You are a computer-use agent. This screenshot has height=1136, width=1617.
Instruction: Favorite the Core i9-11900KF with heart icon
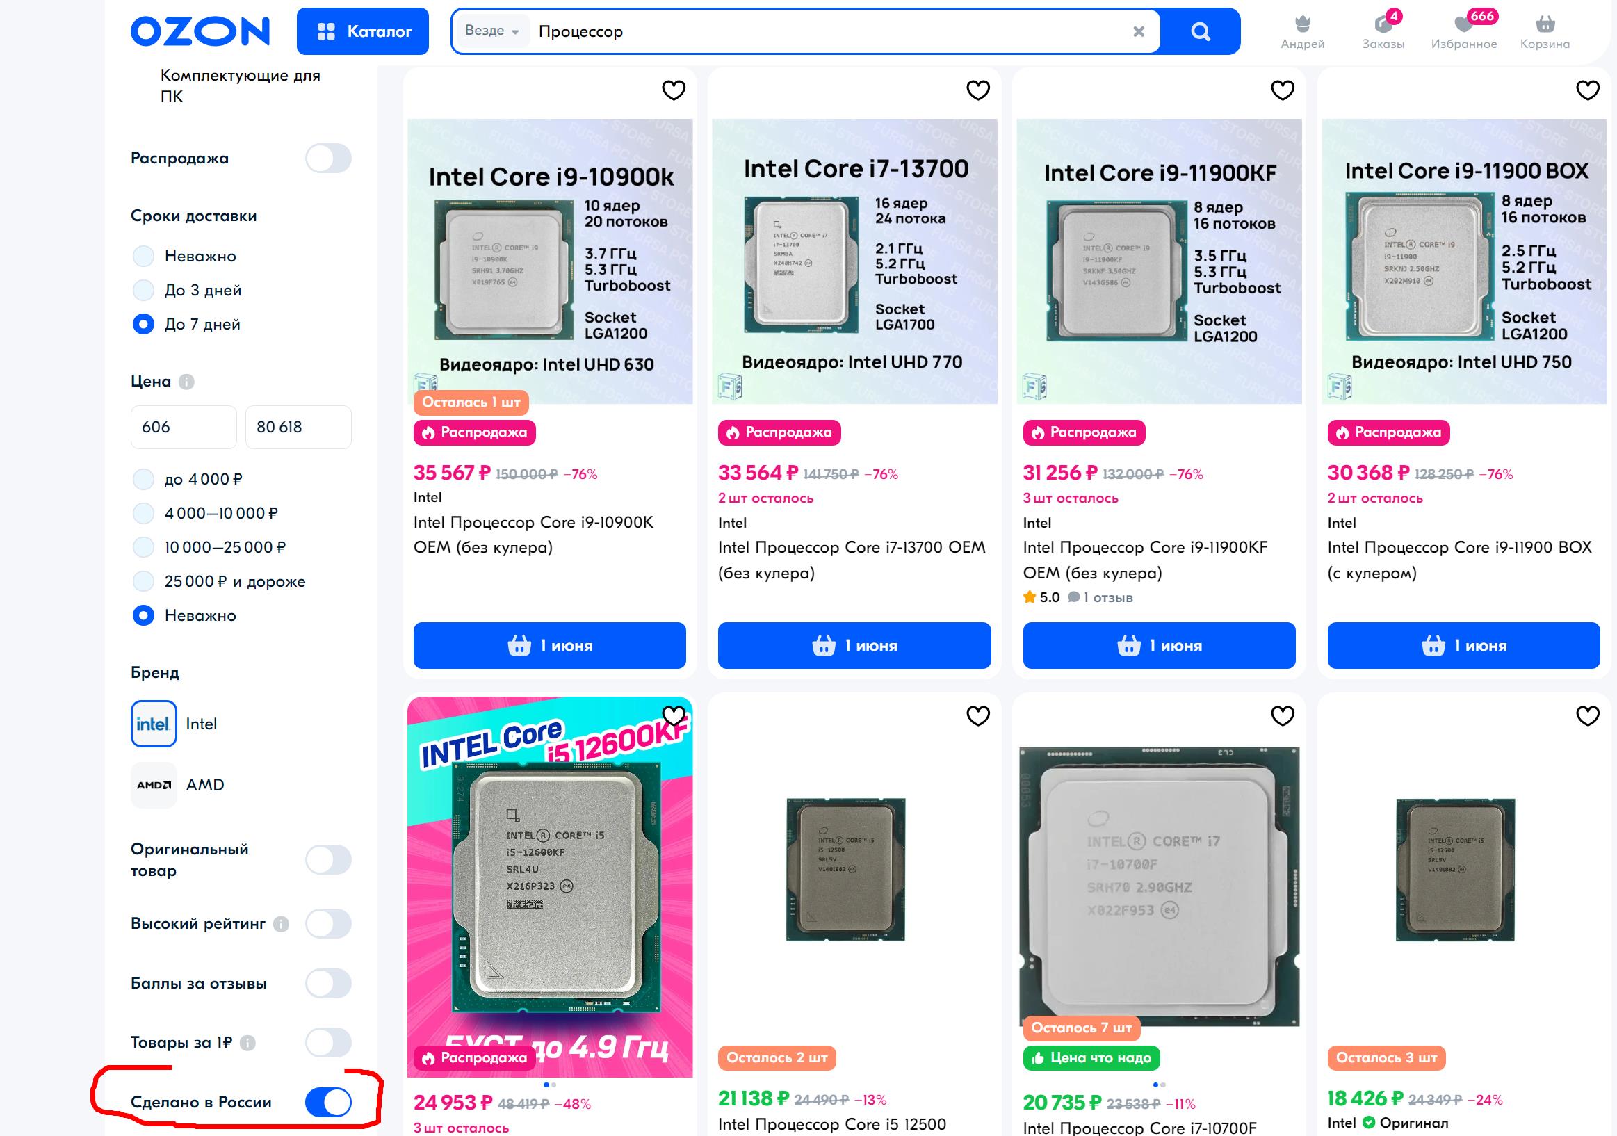[1283, 90]
